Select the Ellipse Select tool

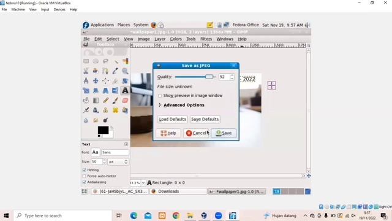click(96, 61)
